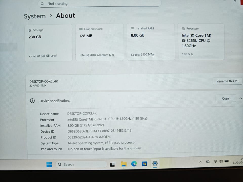Viewport: 243px width, 182px height.
Task: Restore down the Settings window
Action: pos(235,1)
